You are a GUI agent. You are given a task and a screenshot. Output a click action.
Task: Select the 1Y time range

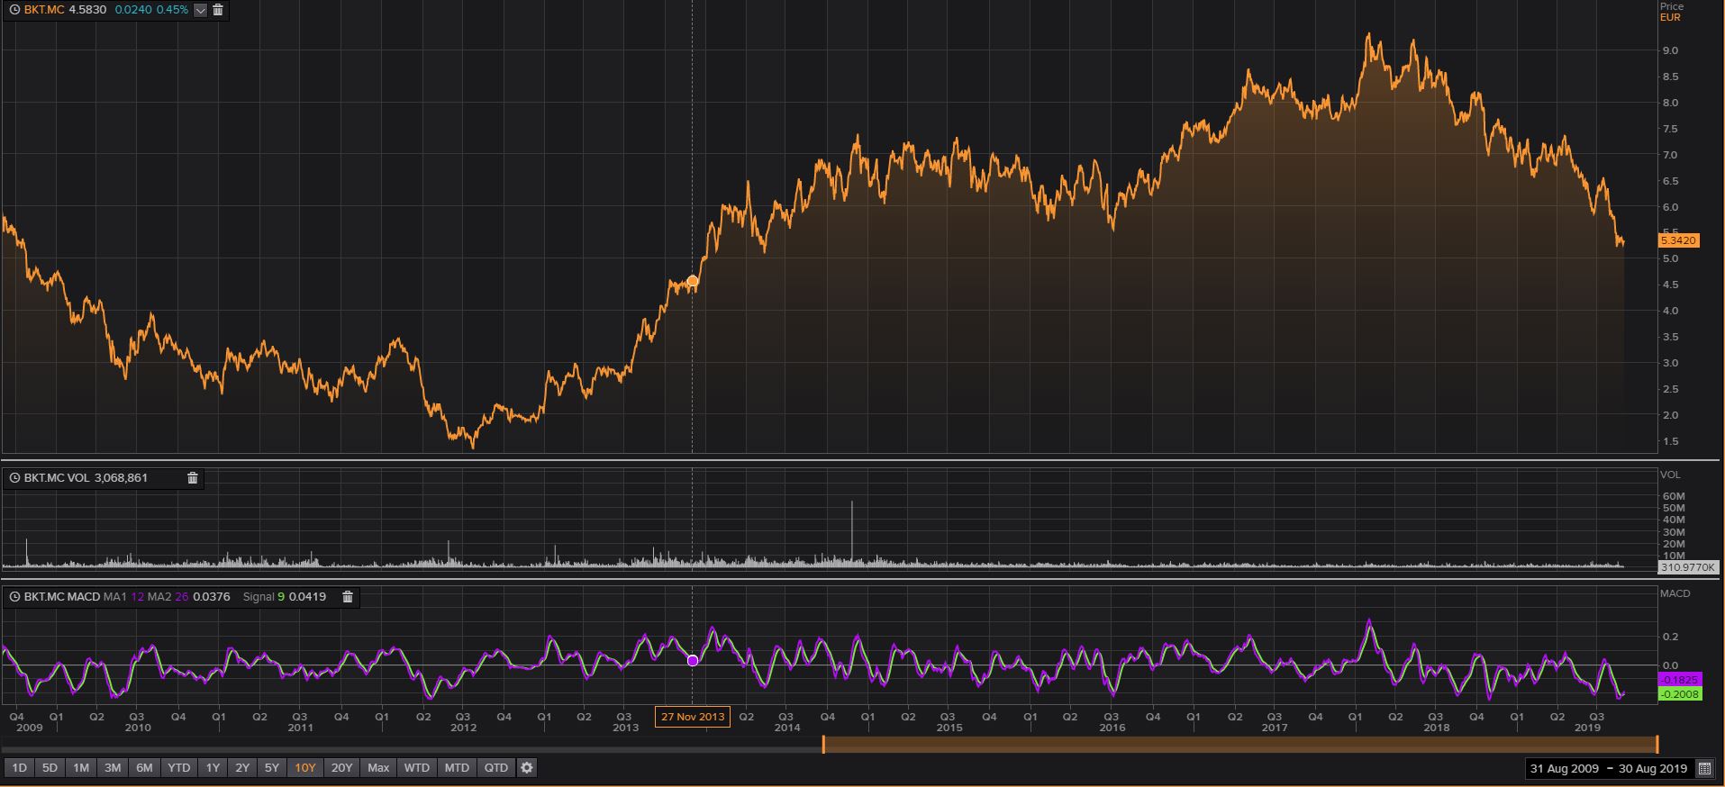213,768
